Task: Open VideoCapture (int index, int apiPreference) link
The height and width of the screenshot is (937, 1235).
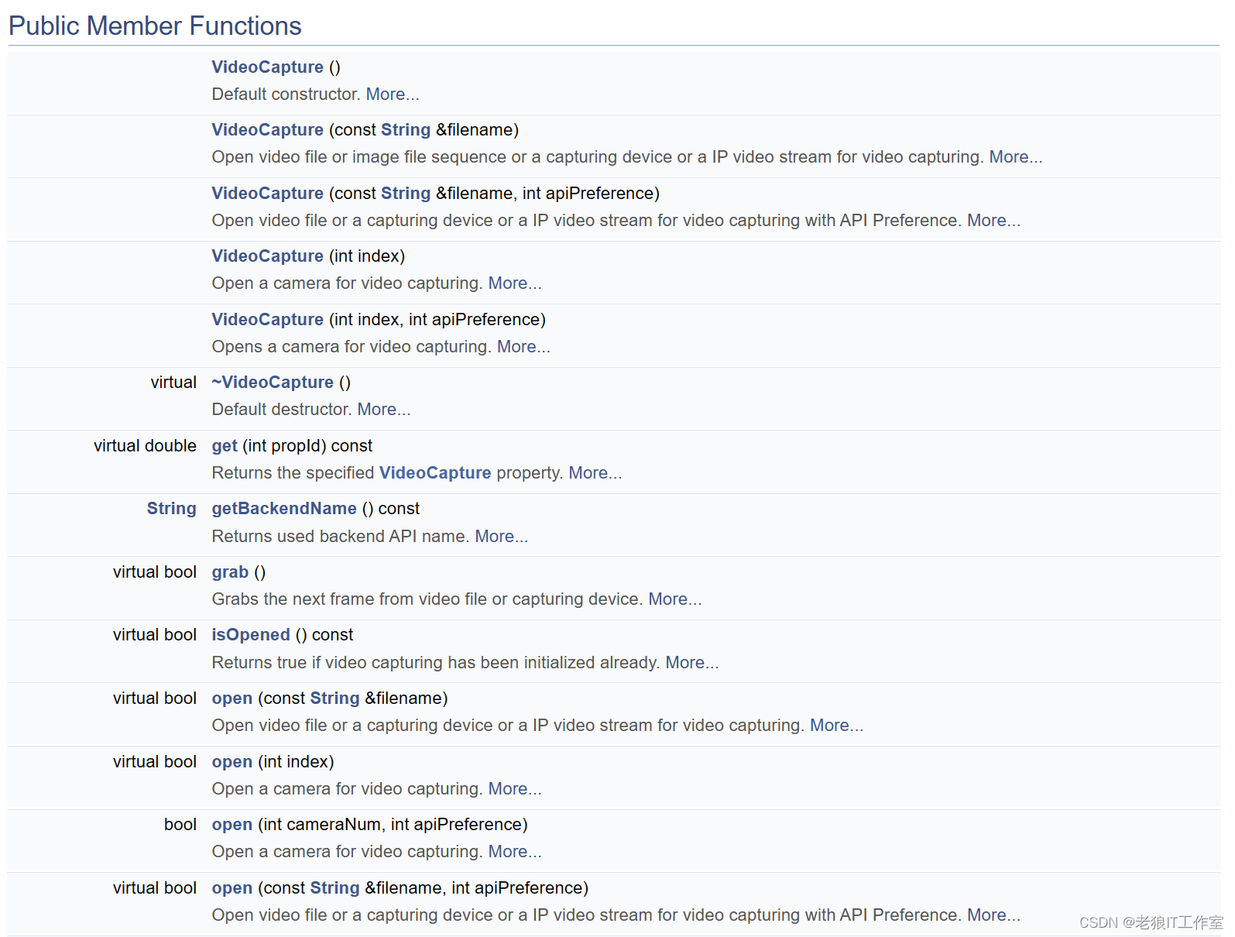Action: click(267, 320)
